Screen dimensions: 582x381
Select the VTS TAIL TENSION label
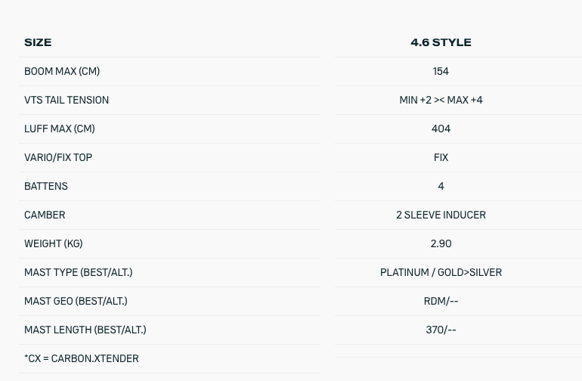(67, 100)
